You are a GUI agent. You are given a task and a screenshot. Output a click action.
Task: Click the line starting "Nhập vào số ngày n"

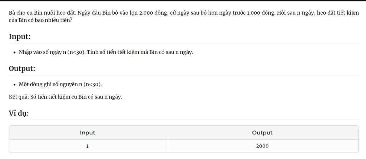pos(106,52)
